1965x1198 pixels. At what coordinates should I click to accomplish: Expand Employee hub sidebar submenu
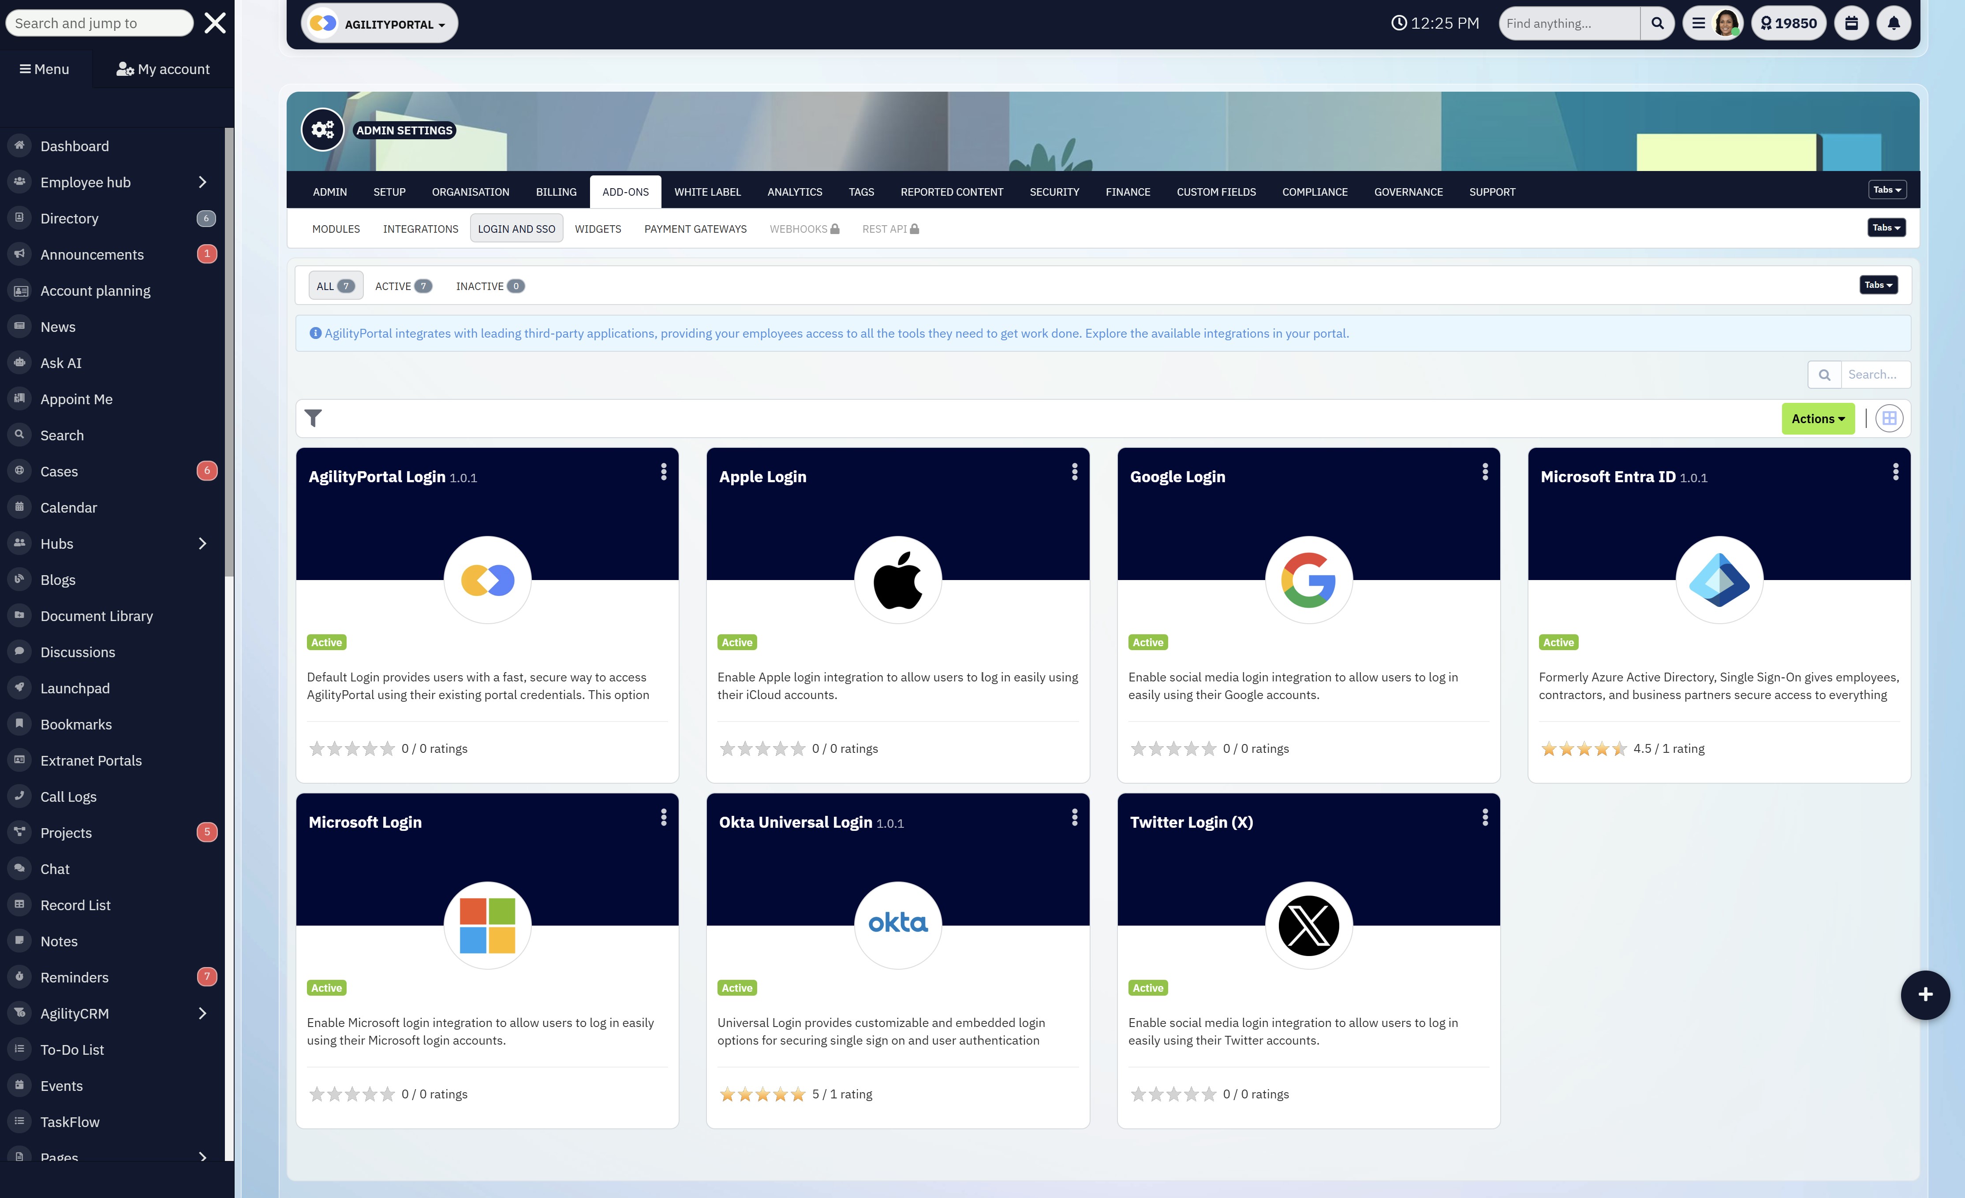(x=202, y=182)
